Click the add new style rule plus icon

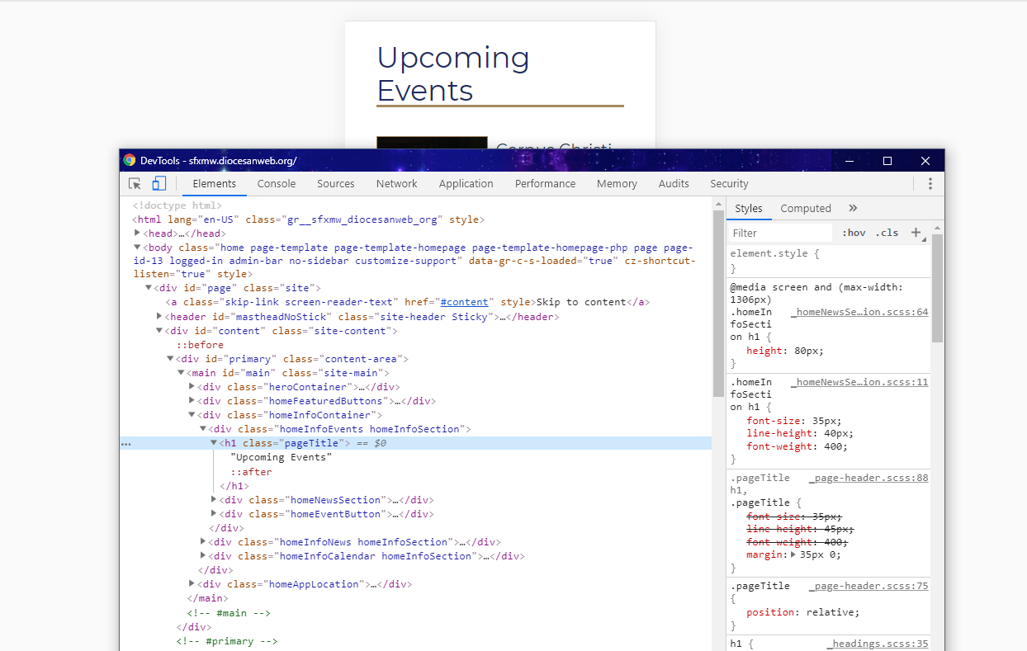click(916, 233)
